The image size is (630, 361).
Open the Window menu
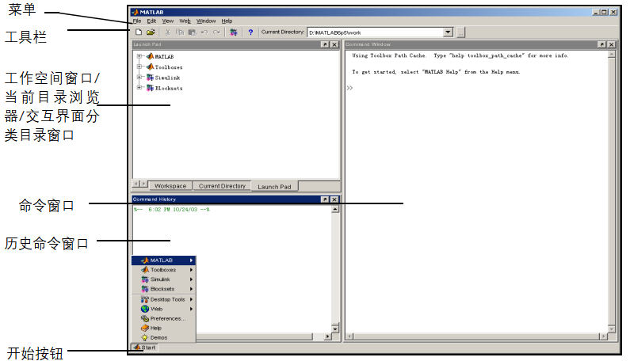pos(206,21)
